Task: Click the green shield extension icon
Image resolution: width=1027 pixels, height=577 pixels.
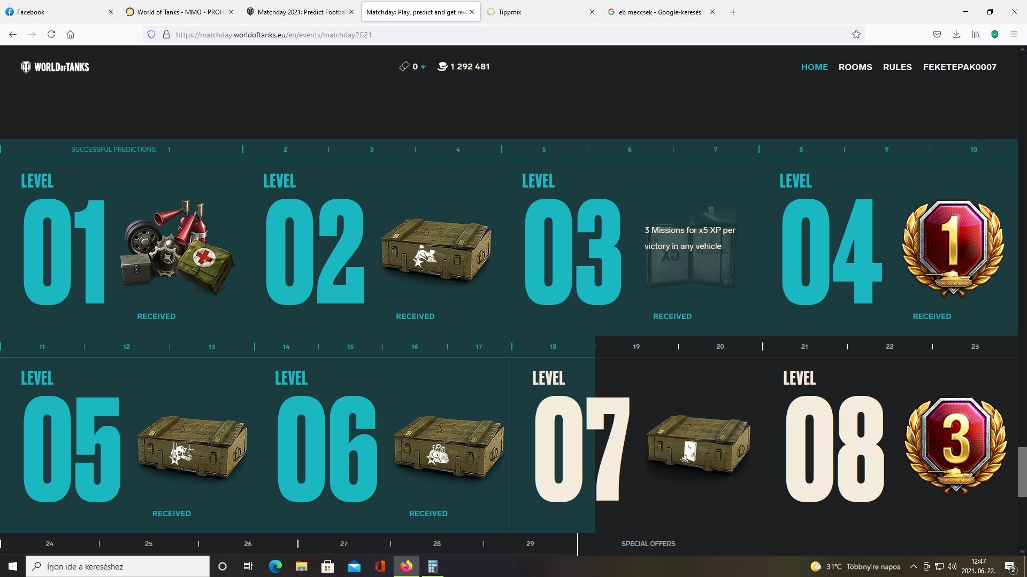Action: [x=994, y=34]
